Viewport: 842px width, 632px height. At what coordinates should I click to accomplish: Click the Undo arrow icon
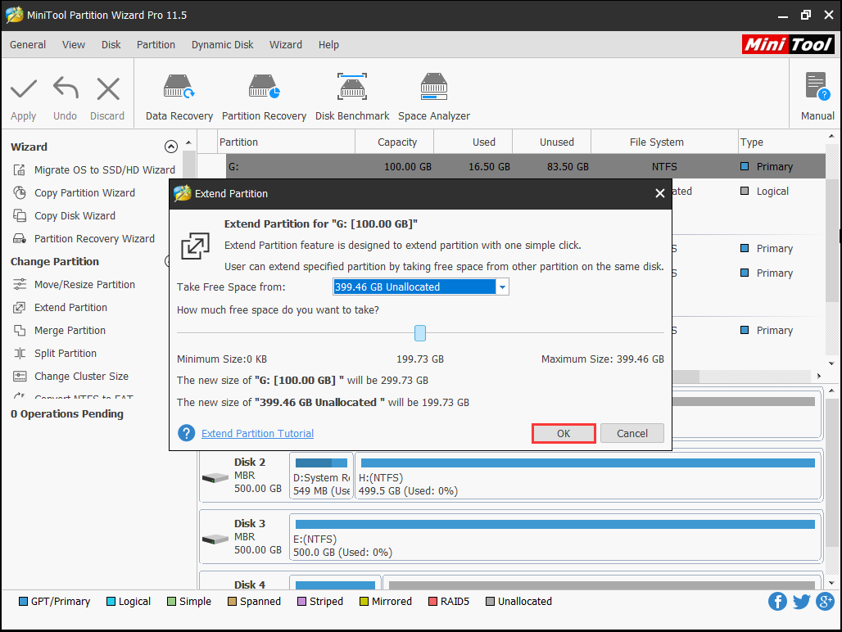[66, 88]
